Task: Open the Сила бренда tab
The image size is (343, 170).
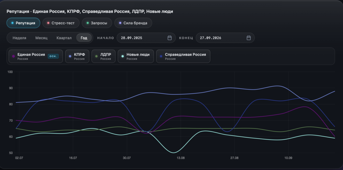Action: point(133,23)
